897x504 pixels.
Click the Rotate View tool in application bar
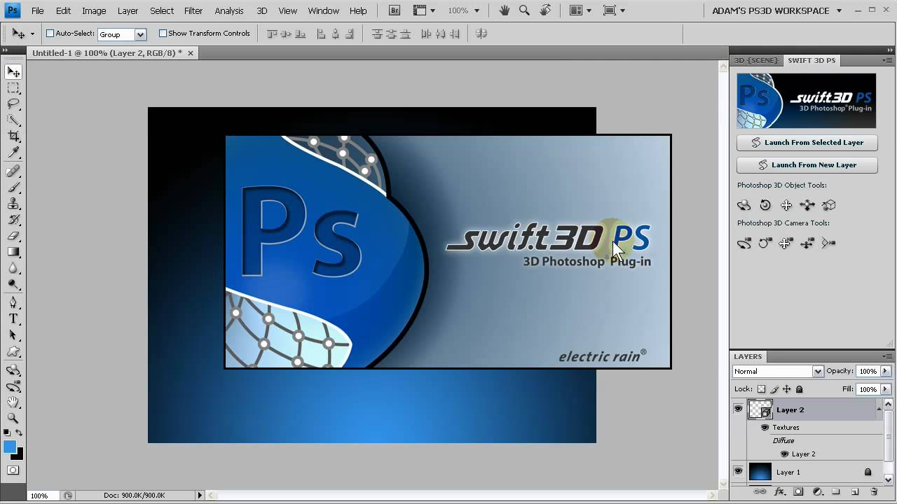pyautogui.click(x=544, y=10)
